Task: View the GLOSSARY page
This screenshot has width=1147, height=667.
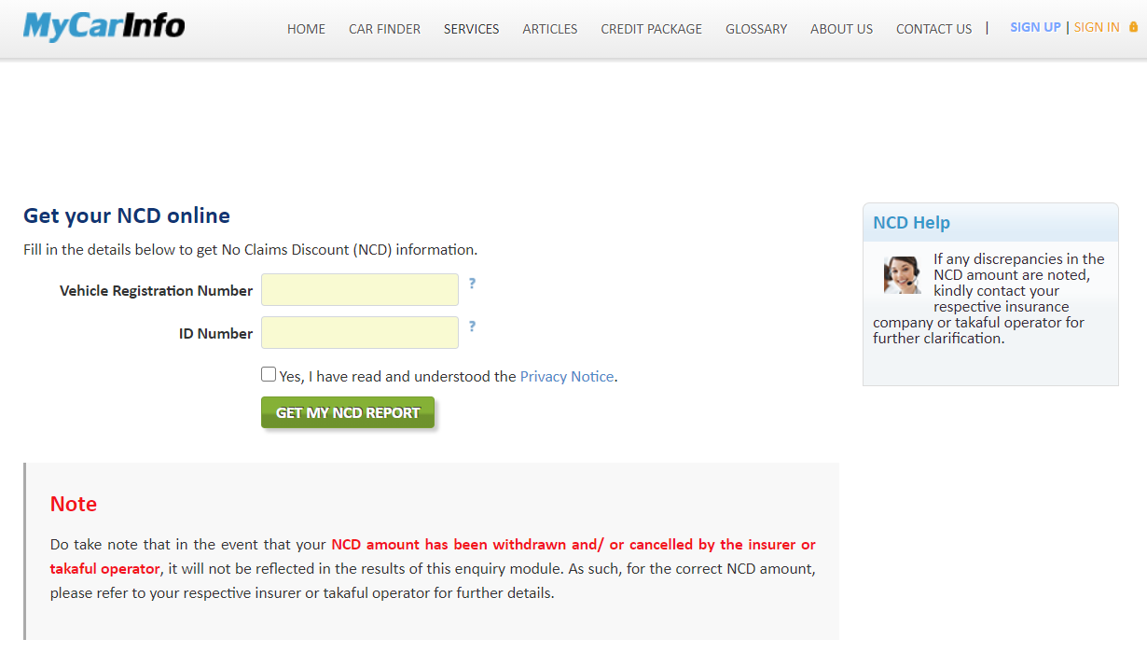Action: coord(755,29)
